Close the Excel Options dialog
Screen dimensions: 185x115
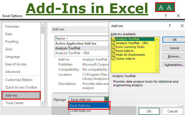pos(178,16)
